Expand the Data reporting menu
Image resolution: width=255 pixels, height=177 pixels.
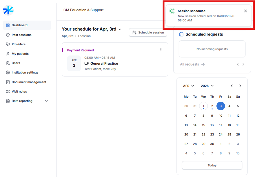[46, 101]
